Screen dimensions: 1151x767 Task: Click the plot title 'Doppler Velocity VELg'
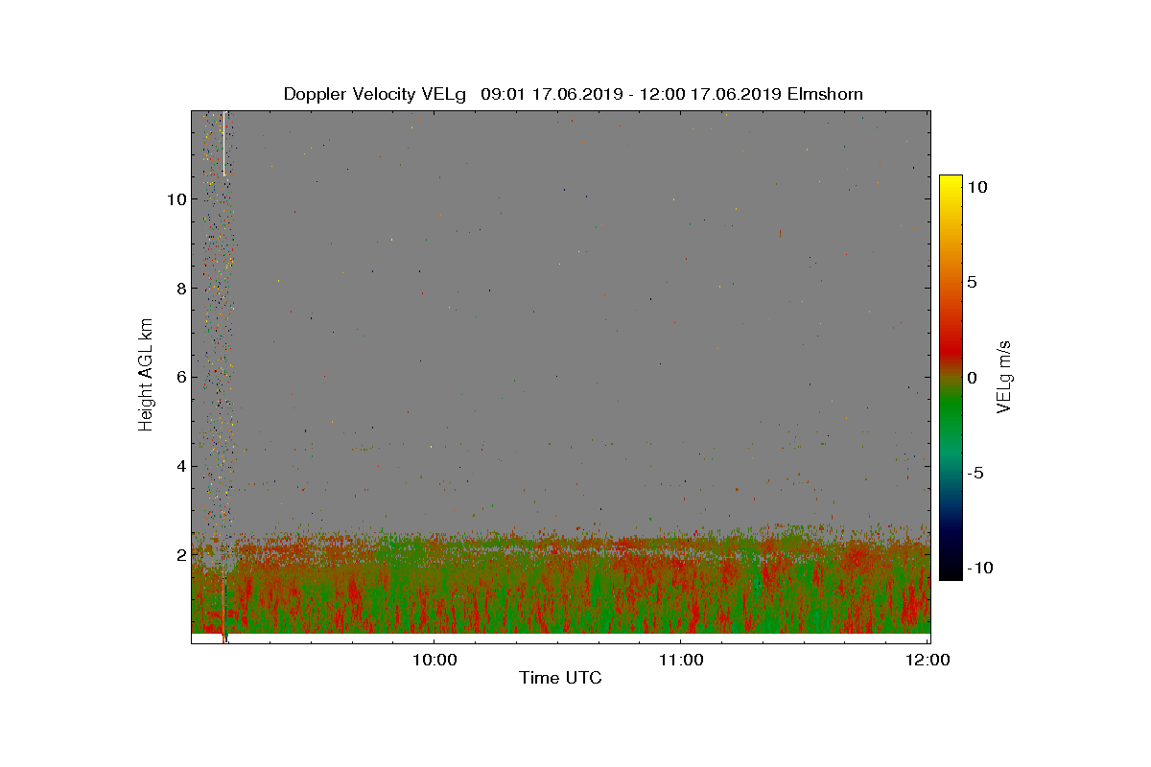374,94
